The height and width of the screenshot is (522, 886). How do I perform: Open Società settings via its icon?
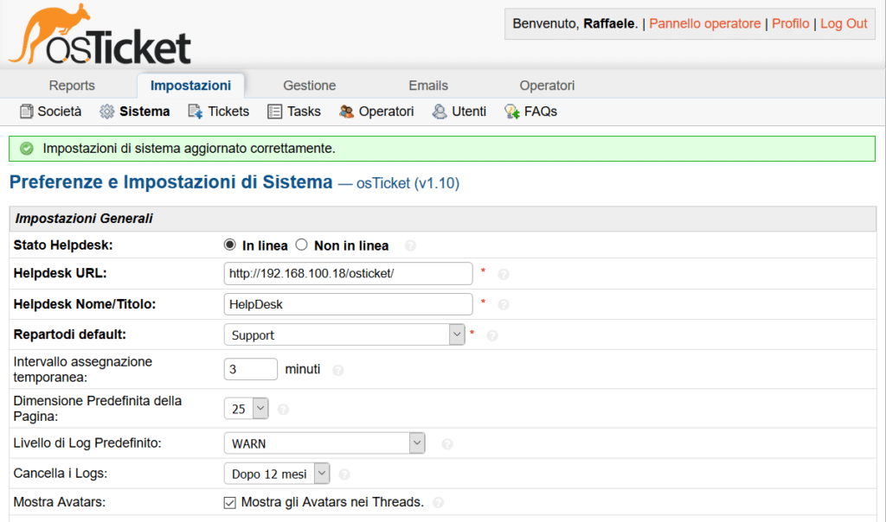26,111
